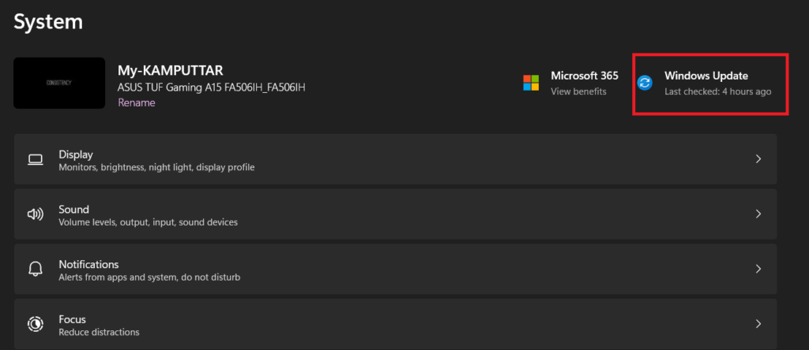Click the blue Windows Update sync icon
The image size is (809, 350).
645,83
